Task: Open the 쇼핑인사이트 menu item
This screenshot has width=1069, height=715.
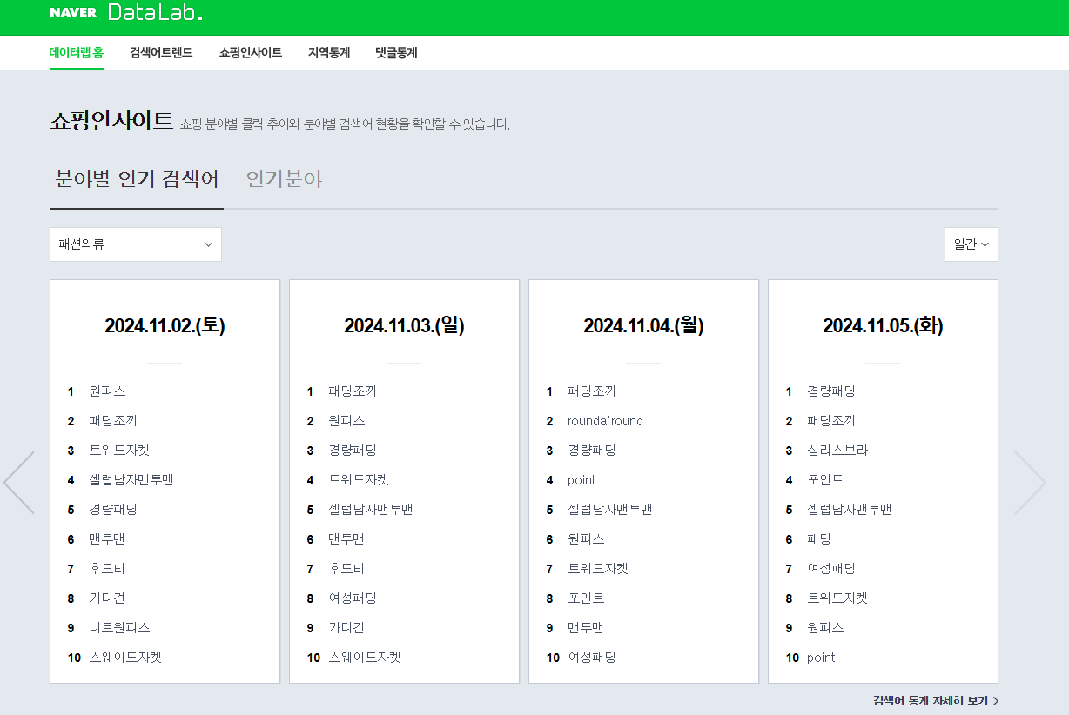Action: pos(251,52)
